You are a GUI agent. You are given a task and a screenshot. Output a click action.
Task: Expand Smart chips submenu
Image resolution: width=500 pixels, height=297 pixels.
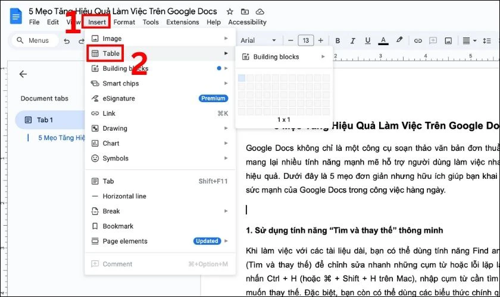point(160,83)
